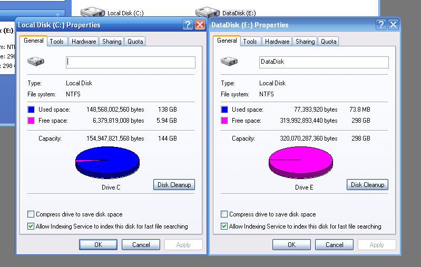Click the drive icon beside the DataDisk label field
The width and height of the screenshot is (421, 267).
[229, 62]
